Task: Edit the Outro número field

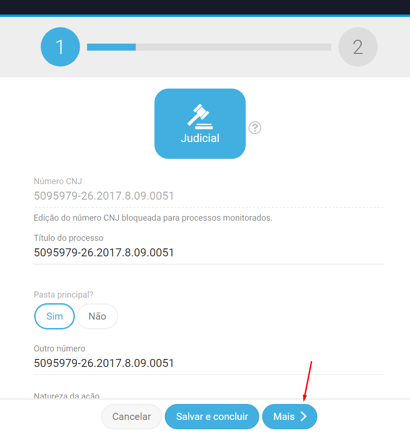Action: tap(209, 363)
